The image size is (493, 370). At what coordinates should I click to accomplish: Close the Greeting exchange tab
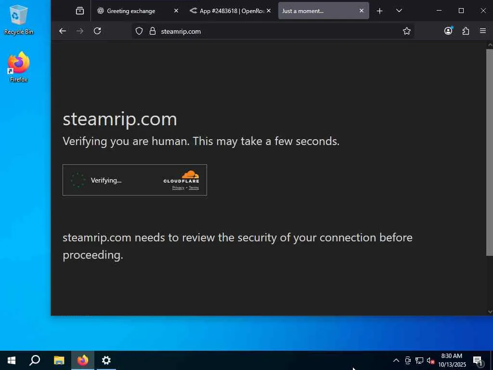tap(176, 11)
